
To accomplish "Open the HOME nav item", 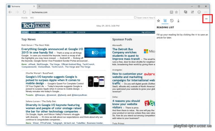I will coord(25,32).
